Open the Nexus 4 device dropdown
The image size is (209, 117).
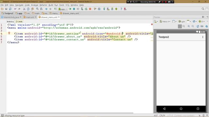coord(165,21)
